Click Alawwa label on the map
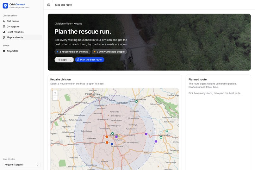The height and width of the screenshot is (170, 255). pyautogui.click(x=62, y=114)
